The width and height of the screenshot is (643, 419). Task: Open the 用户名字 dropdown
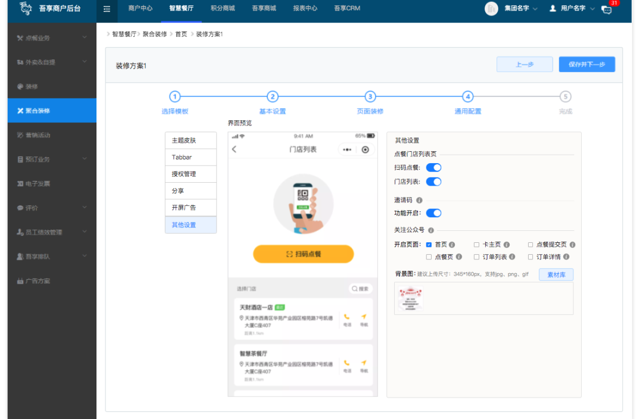point(578,8)
